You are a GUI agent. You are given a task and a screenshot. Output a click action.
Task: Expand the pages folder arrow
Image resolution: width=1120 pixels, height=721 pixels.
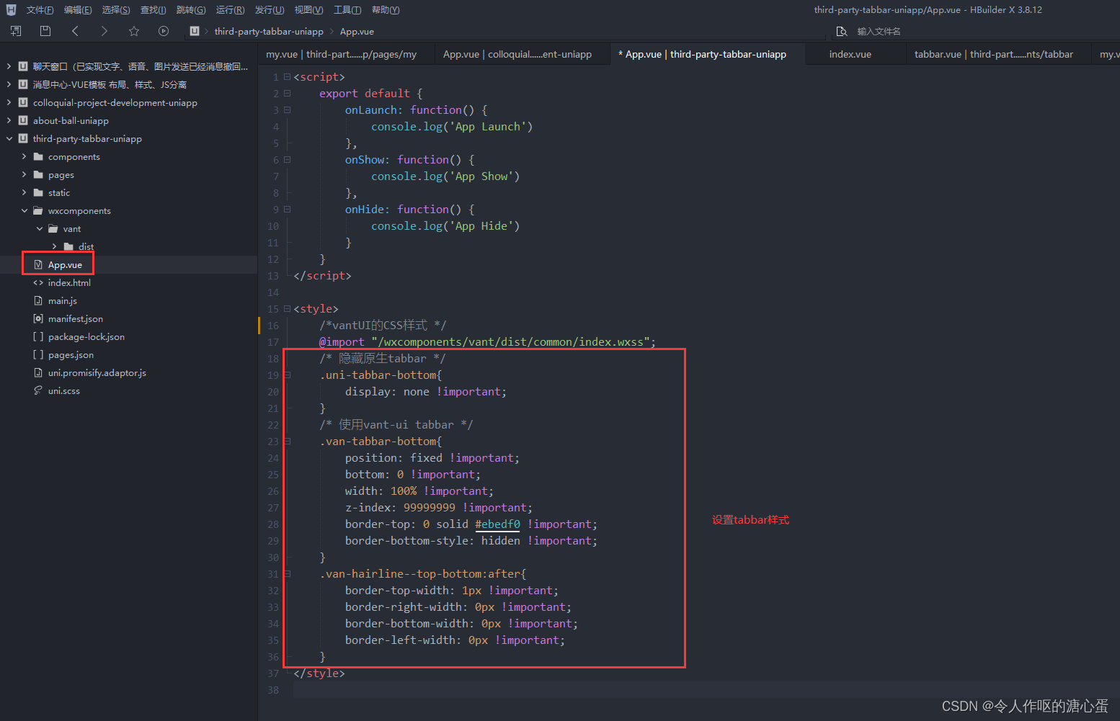pos(24,174)
